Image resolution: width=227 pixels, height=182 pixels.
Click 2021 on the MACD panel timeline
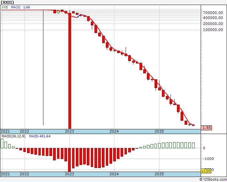pyautogui.click(x=5, y=174)
